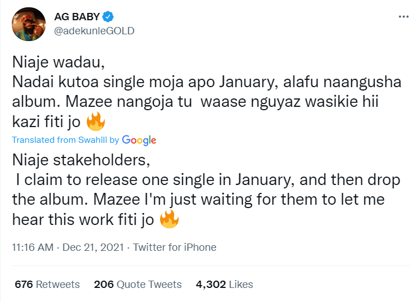The height and width of the screenshot is (302, 417).
Task: Click the fire emoji ending the Swahili tweet
Action: 96,121
